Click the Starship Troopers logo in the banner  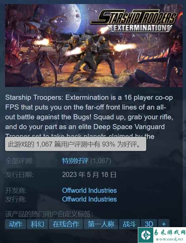tap(134, 21)
